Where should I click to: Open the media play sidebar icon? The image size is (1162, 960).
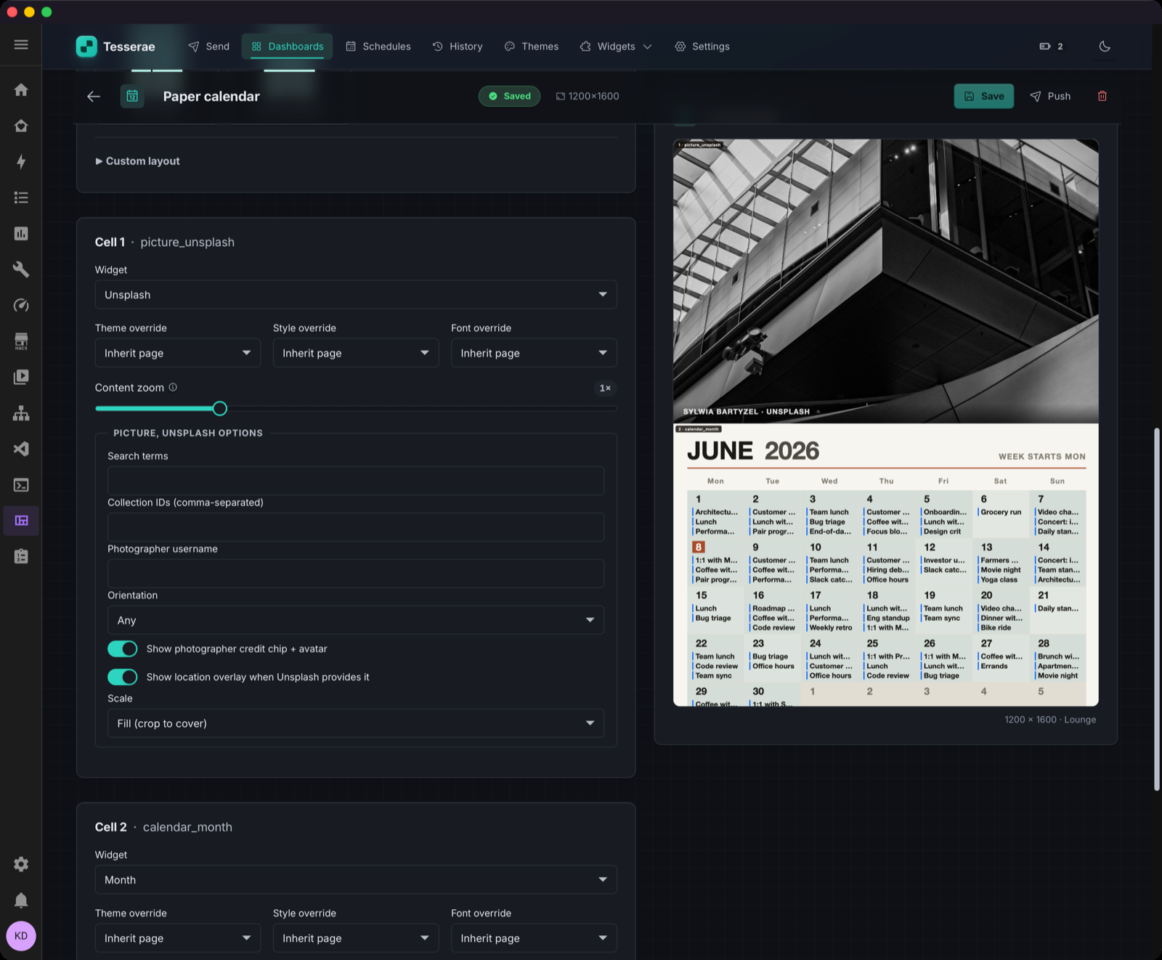click(x=21, y=377)
